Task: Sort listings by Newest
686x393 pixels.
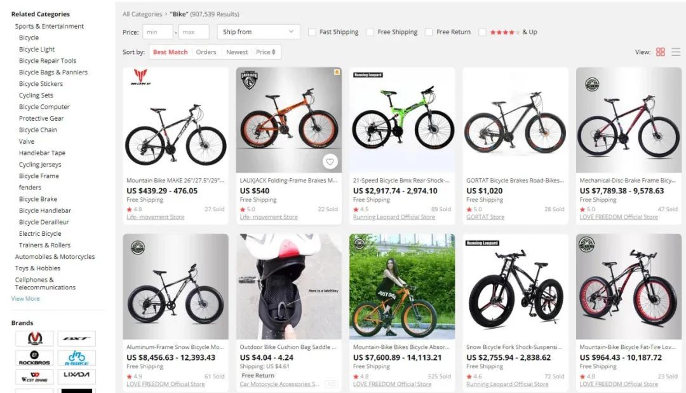Action: [237, 52]
